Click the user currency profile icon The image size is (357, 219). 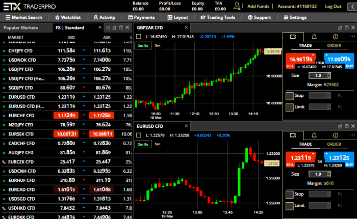237,6
